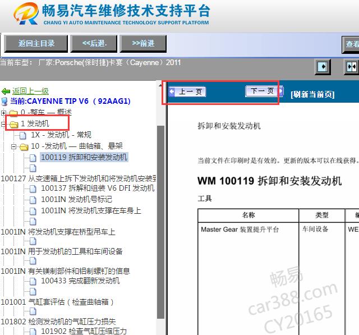The image size is (359, 335).
Task: Click the 工具 section label
Action: (x=205, y=198)
